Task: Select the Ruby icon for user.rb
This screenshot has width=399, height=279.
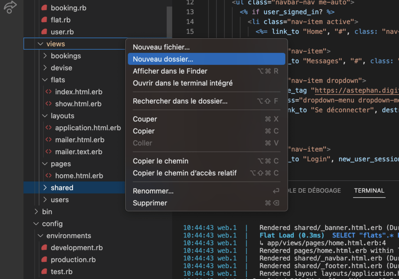Action: click(45, 31)
